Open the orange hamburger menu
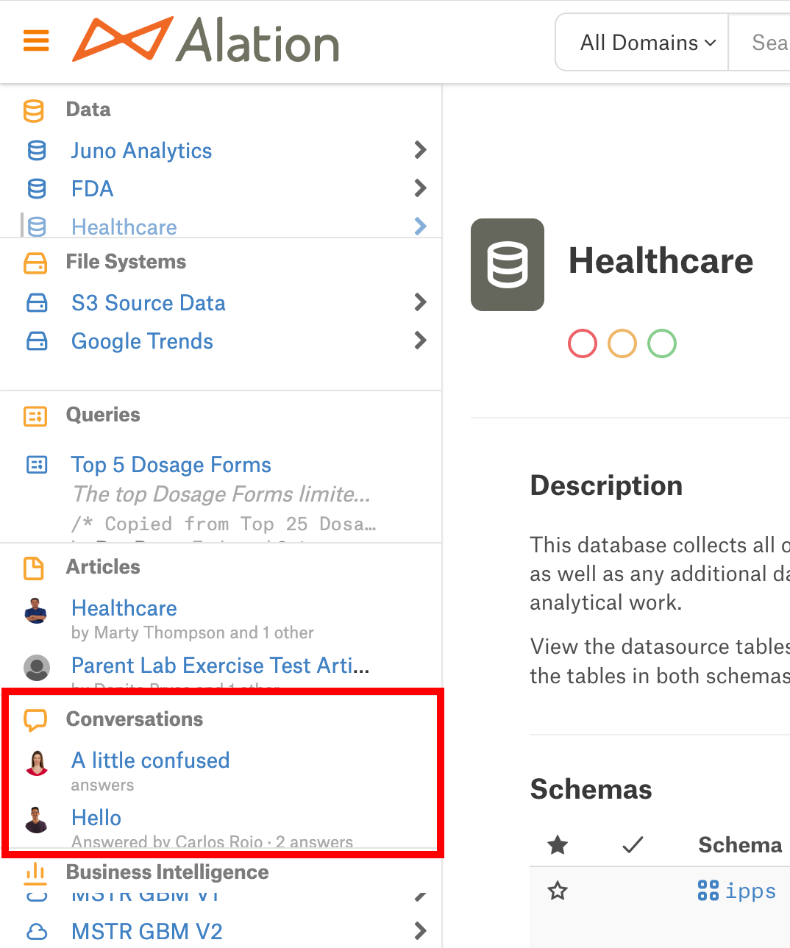The width and height of the screenshot is (790, 948). click(x=36, y=40)
